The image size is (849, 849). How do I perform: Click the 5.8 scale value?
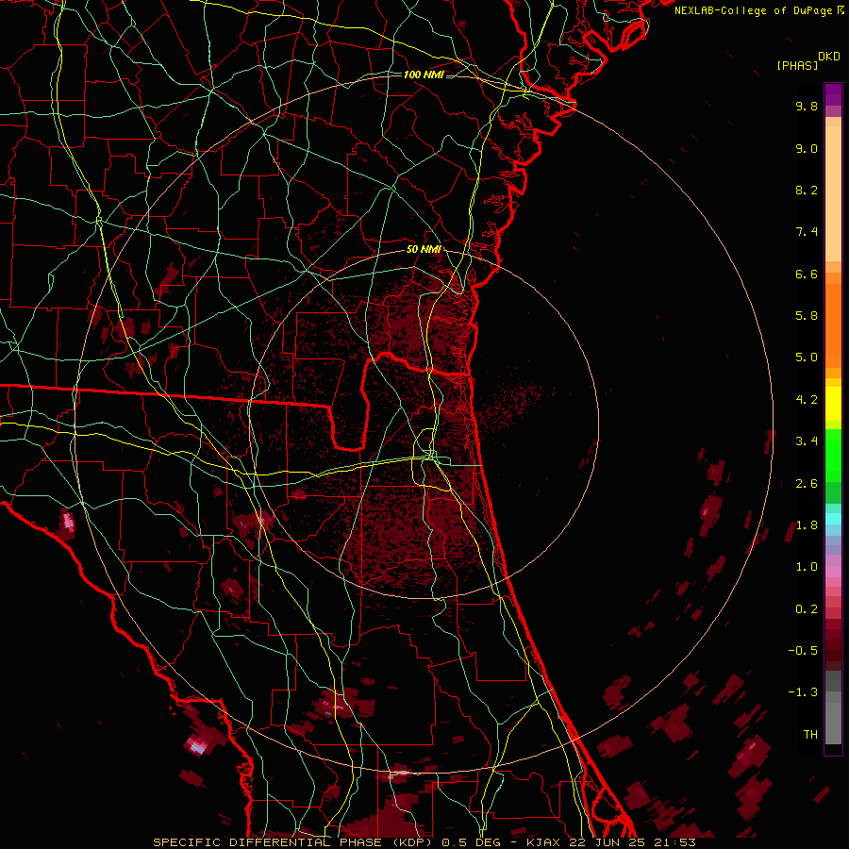coord(807,316)
